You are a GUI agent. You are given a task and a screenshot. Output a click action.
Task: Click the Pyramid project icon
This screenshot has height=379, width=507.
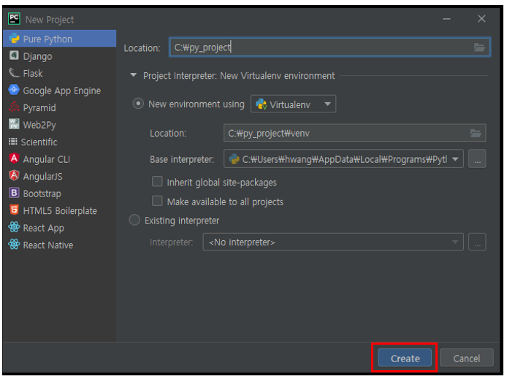tap(14, 107)
